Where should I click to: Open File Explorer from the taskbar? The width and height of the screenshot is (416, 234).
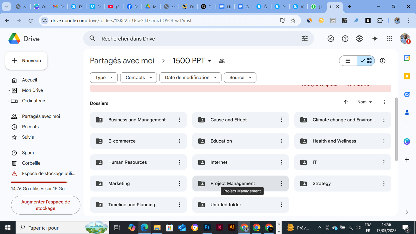(157, 228)
